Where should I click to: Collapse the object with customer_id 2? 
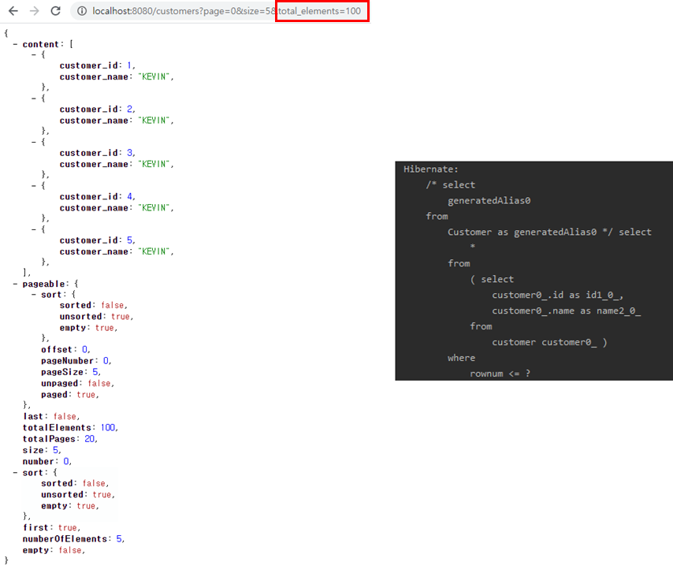coord(33,99)
